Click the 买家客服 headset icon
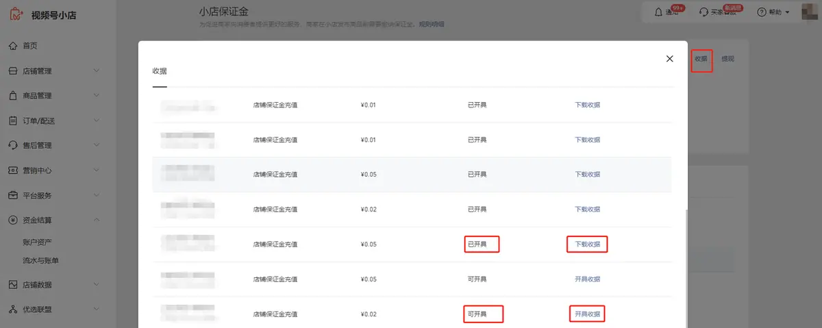 point(703,13)
